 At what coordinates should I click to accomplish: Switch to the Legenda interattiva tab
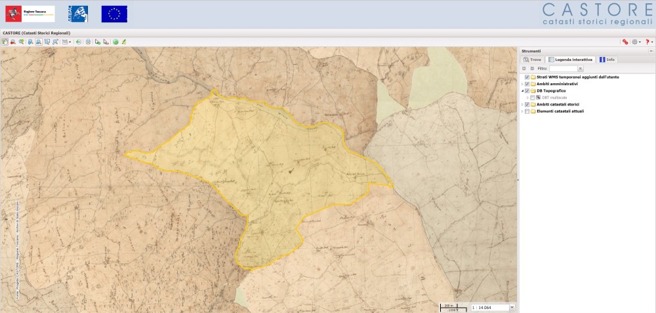tap(570, 60)
